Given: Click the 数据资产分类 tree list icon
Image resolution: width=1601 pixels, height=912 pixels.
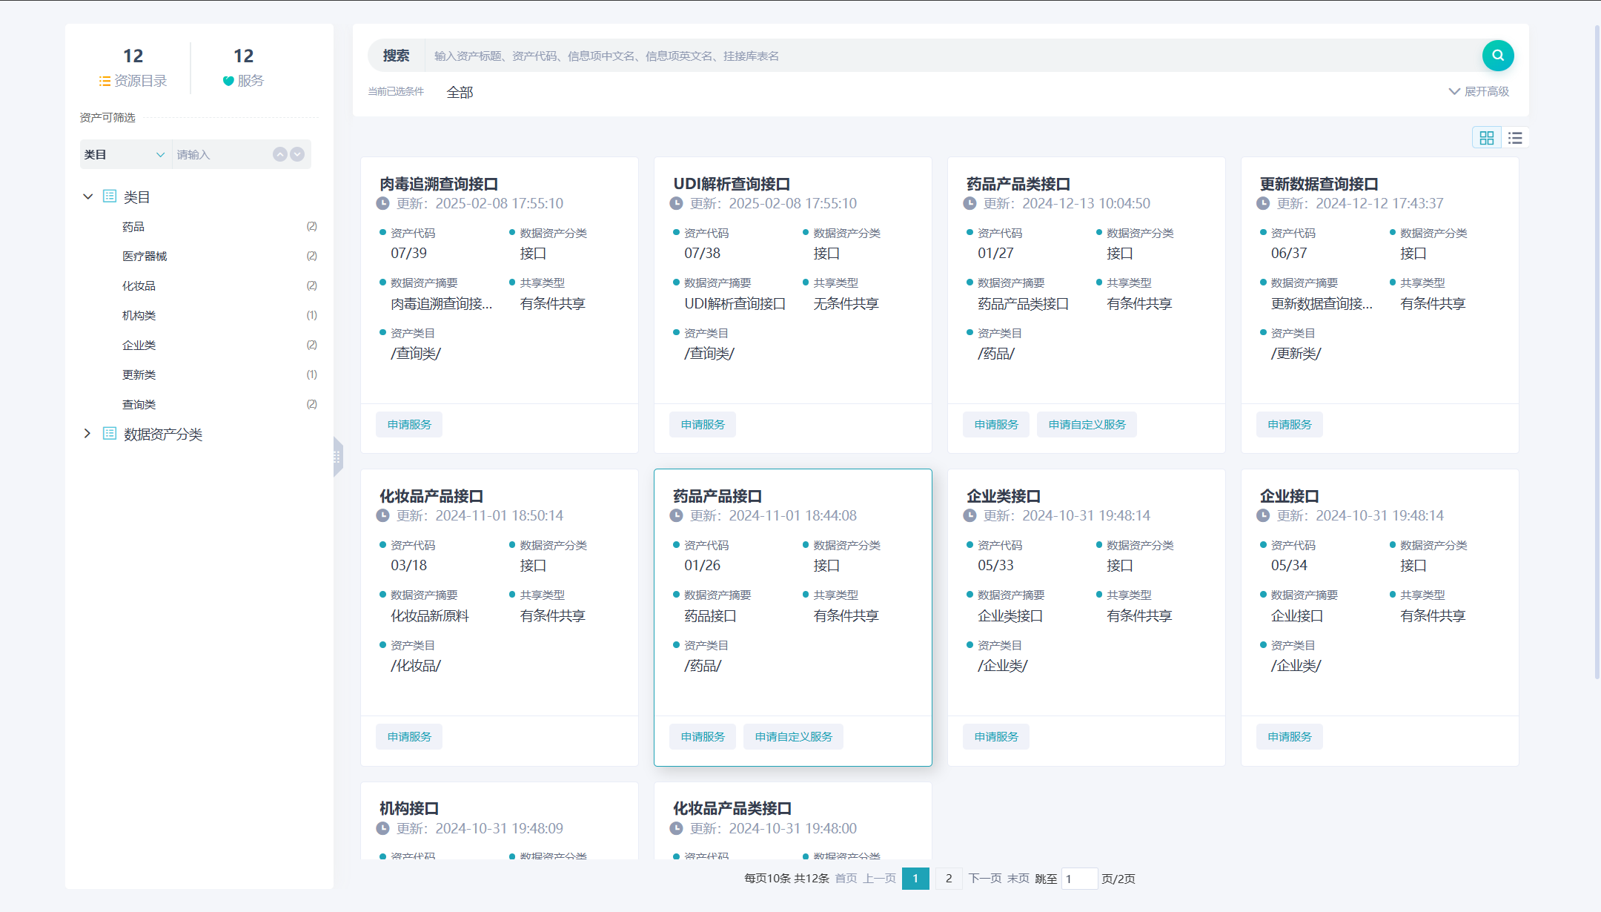Looking at the screenshot, I should click(110, 434).
